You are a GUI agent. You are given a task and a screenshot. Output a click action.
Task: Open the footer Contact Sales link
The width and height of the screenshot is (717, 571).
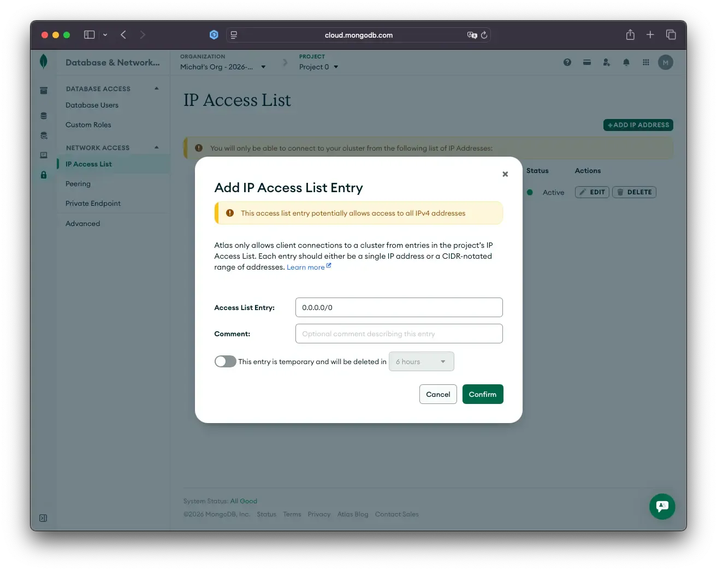(396, 514)
